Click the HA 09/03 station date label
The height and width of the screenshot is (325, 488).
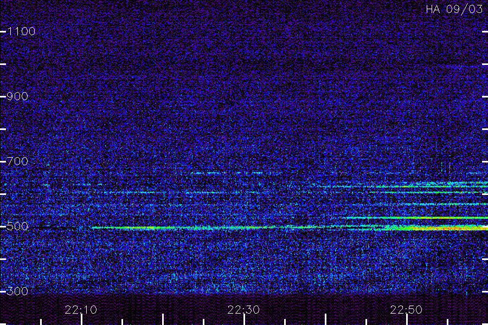pyautogui.click(x=454, y=9)
